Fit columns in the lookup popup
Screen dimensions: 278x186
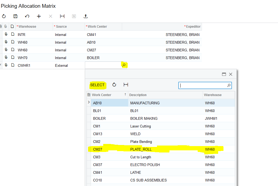(126, 85)
